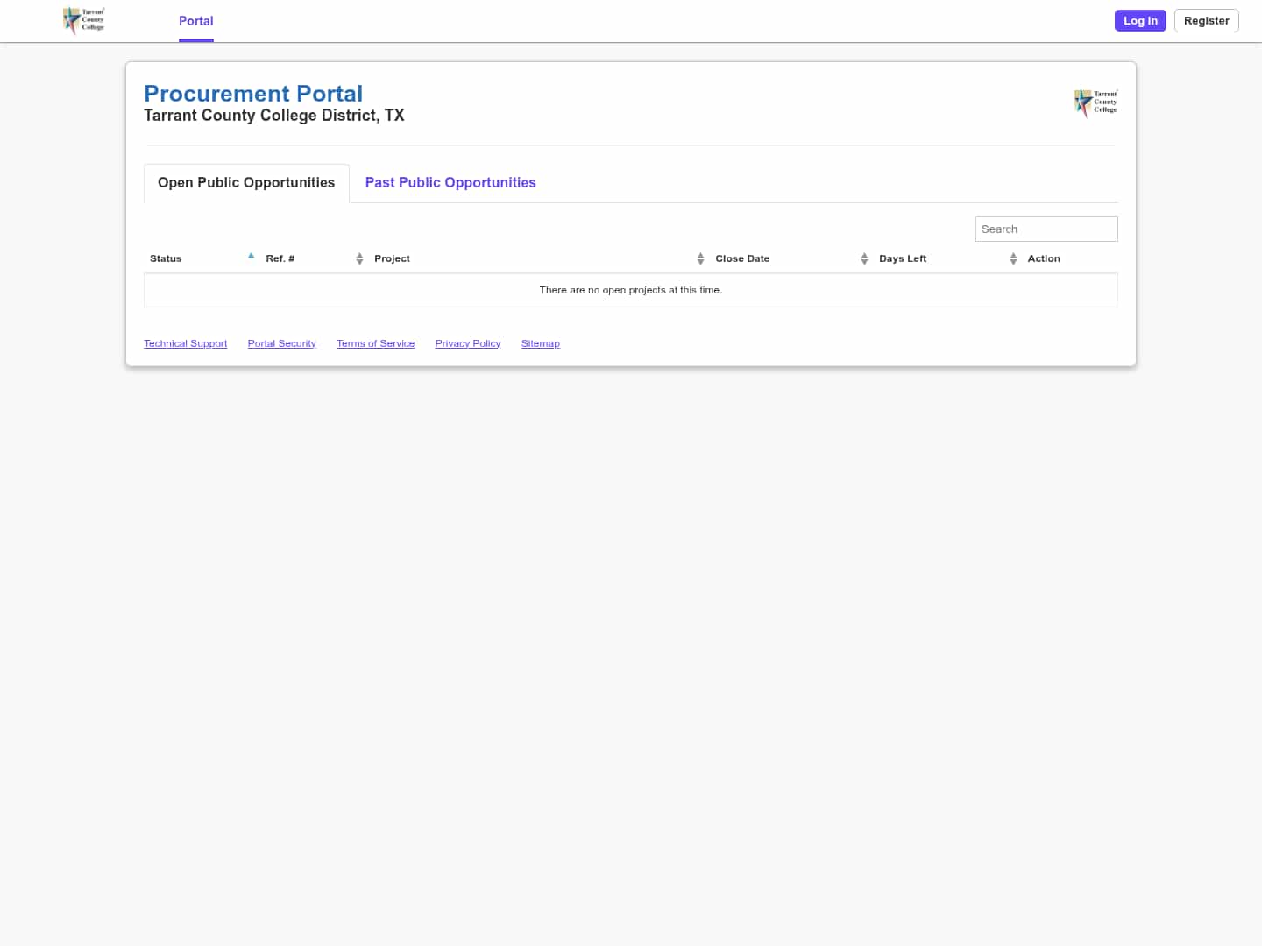The height and width of the screenshot is (946, 1262).
Task: Sort by Project column arrows
Action: [x=700, y=258]
